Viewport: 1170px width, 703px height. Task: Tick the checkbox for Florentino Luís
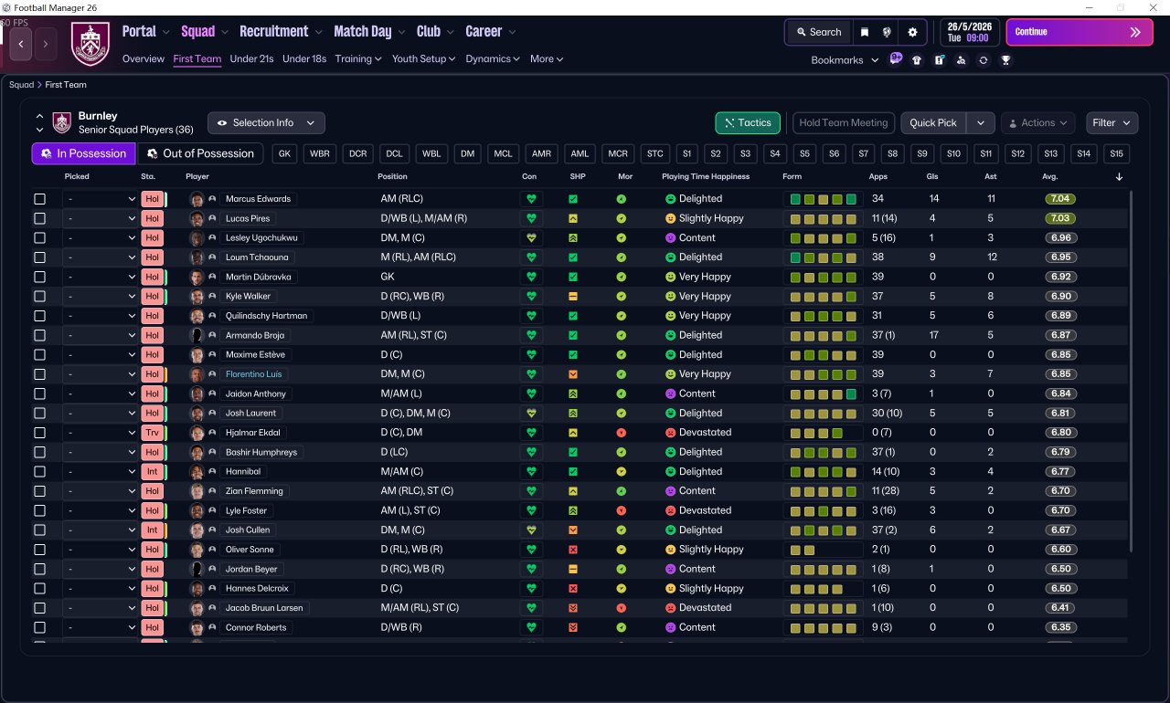click(x=39, y=374)
